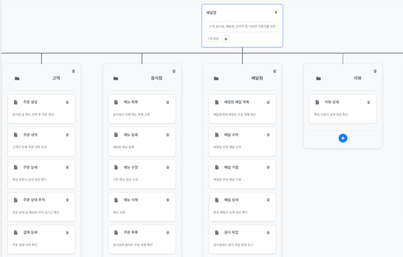Viewport: 403px width, 257px height.
Task: Collapse the 배달앱 root node arrow
Action: point(275,13)
